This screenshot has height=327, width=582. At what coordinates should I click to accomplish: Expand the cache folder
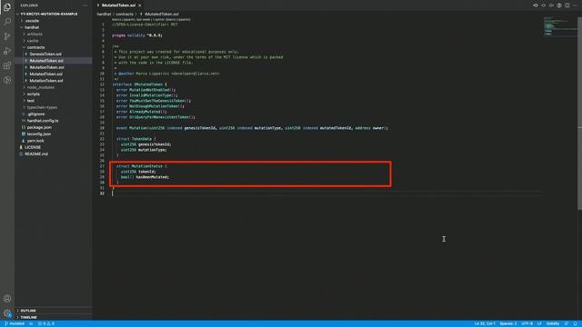click(33, 41)
